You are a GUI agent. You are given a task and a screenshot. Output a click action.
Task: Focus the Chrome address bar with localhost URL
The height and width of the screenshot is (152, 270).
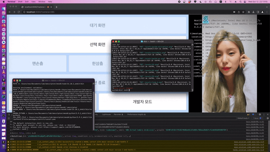[x=127, y=12]
